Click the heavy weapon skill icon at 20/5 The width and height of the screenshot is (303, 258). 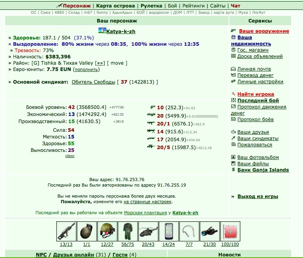click(x=151, y=147)
